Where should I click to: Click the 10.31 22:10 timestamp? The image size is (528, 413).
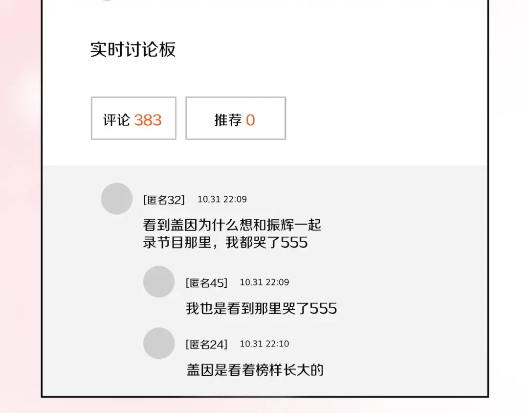[x=264, y=344]
